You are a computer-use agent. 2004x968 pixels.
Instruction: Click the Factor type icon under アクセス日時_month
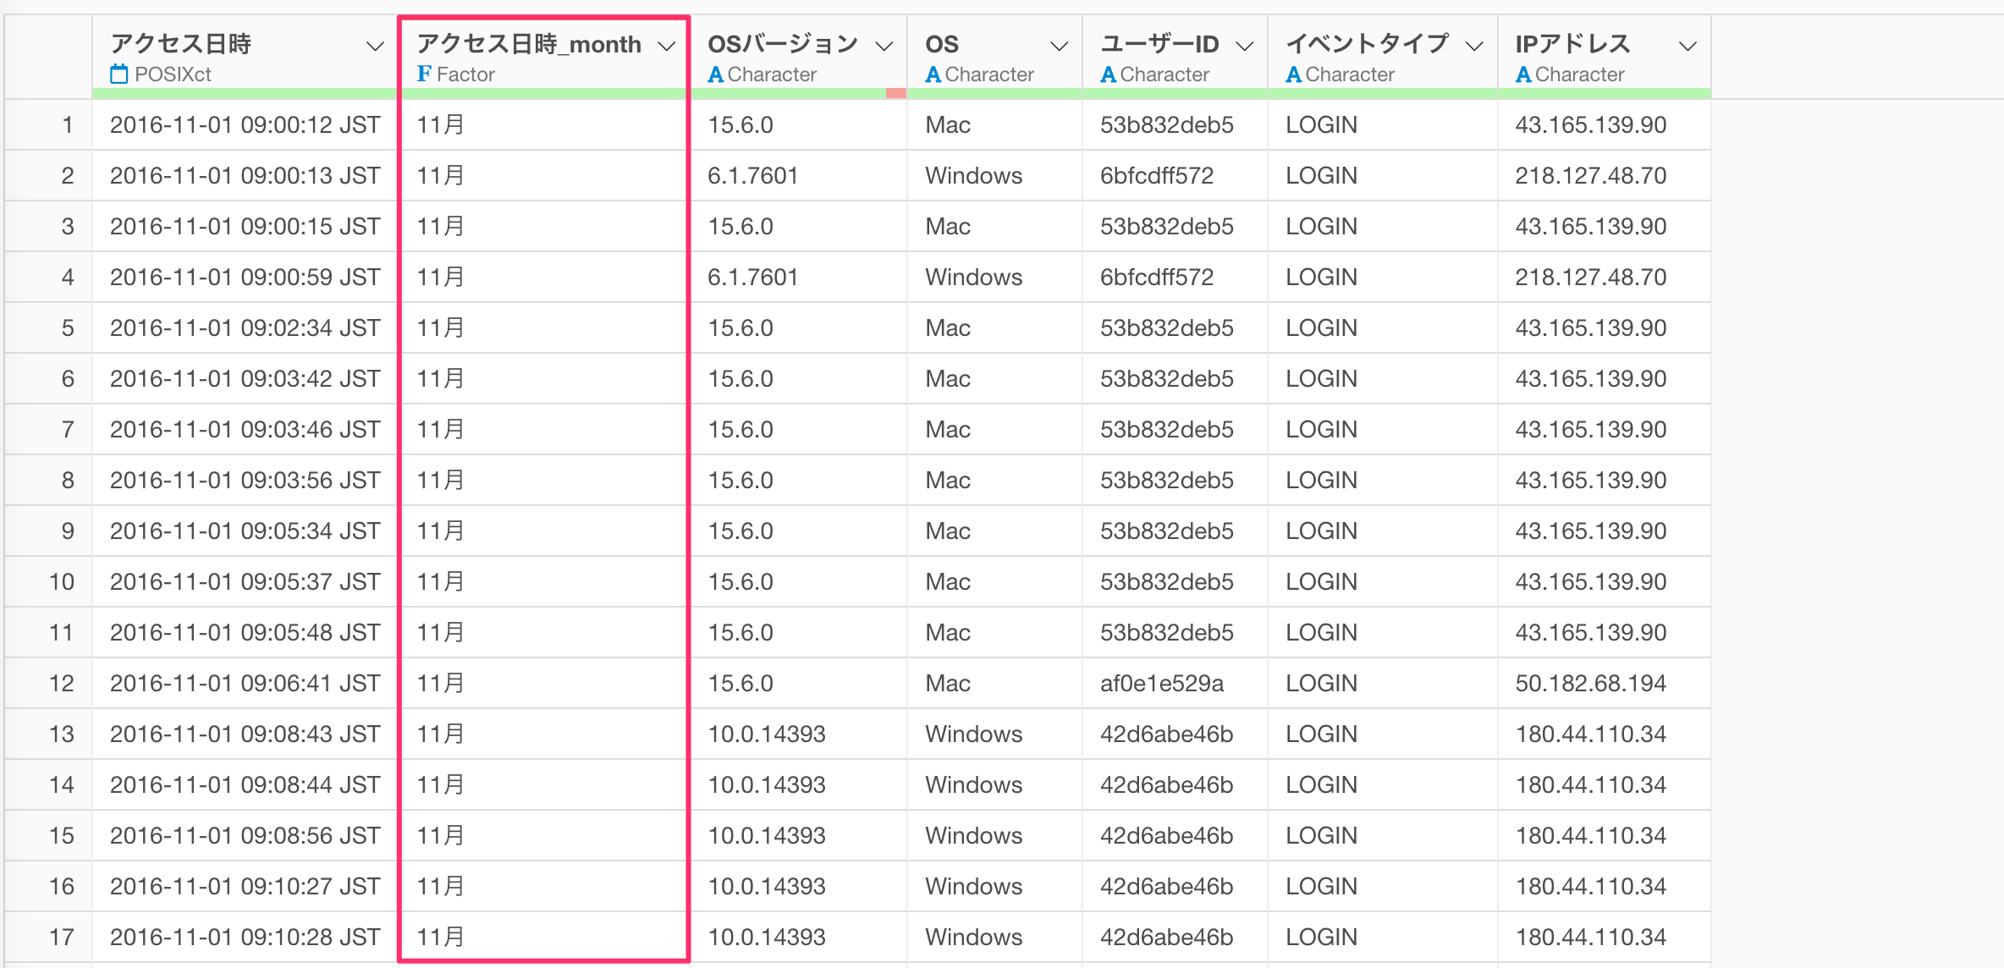click(x=424, y=74)
